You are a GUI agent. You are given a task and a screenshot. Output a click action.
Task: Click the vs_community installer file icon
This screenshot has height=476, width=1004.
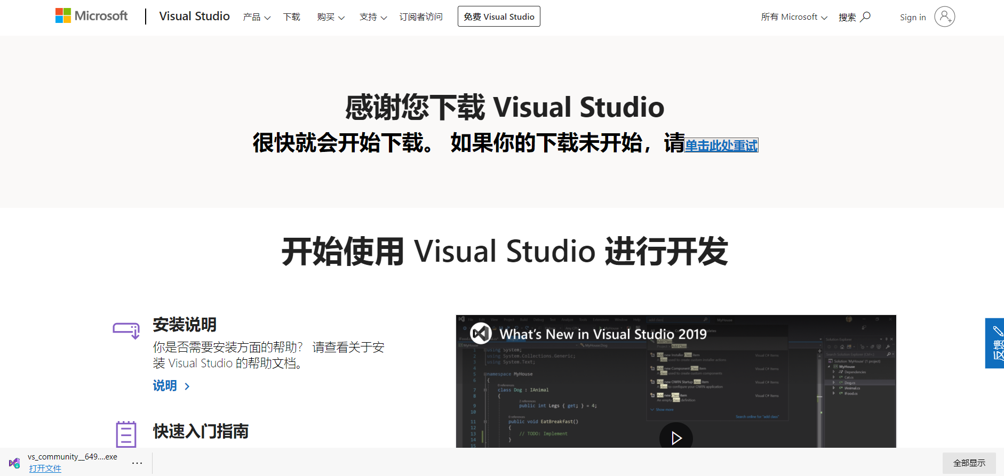point(14,463)
